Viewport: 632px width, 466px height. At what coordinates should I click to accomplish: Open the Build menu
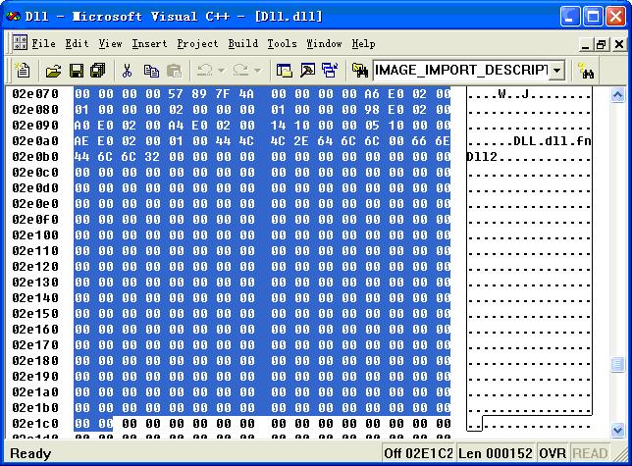pyautogui.click(x=243, y=43)
